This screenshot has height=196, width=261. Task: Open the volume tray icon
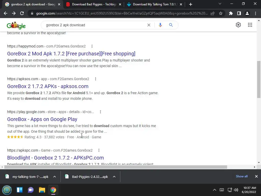(x=236, y=190)
